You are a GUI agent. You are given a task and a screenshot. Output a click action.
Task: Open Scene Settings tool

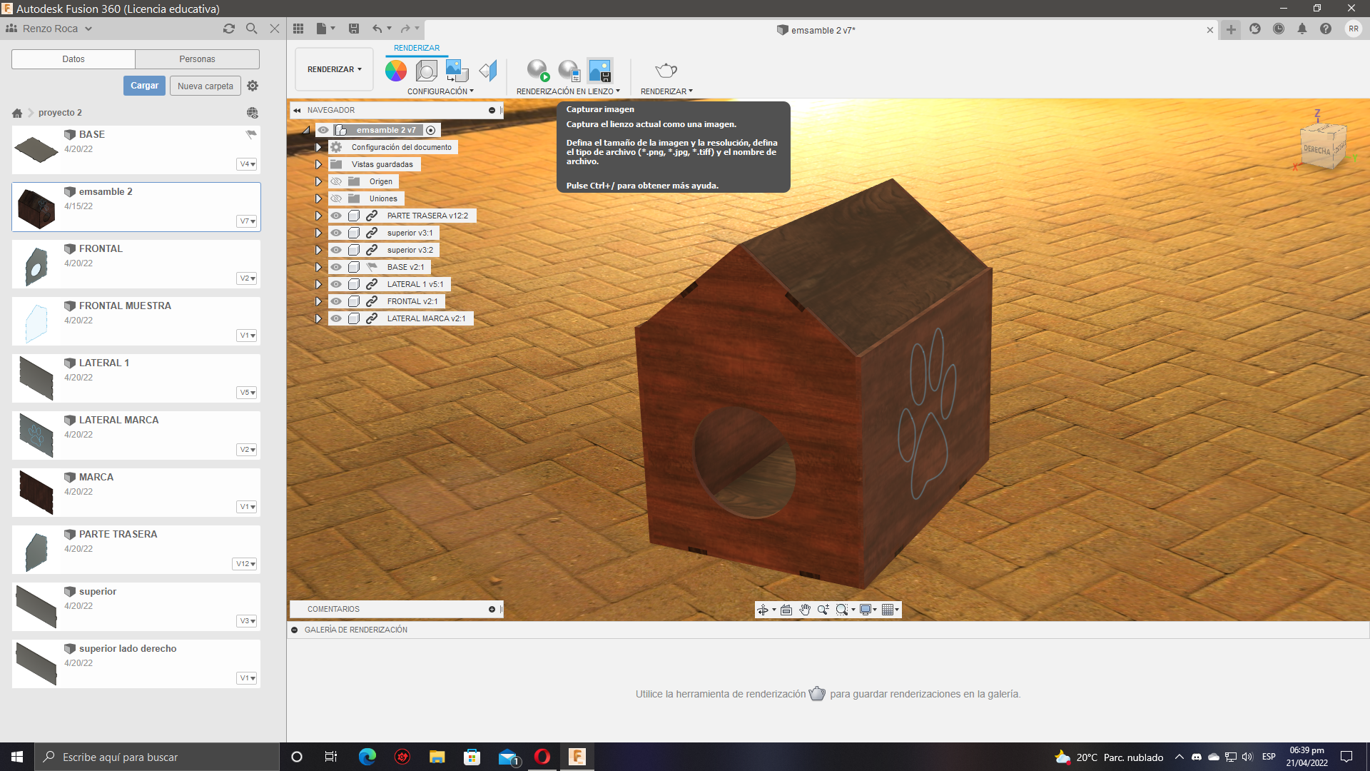[427, 71]
